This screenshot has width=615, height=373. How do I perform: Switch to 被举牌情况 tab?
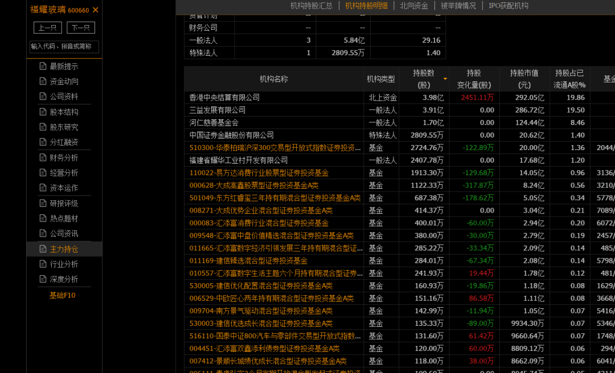tap(458, 6)
